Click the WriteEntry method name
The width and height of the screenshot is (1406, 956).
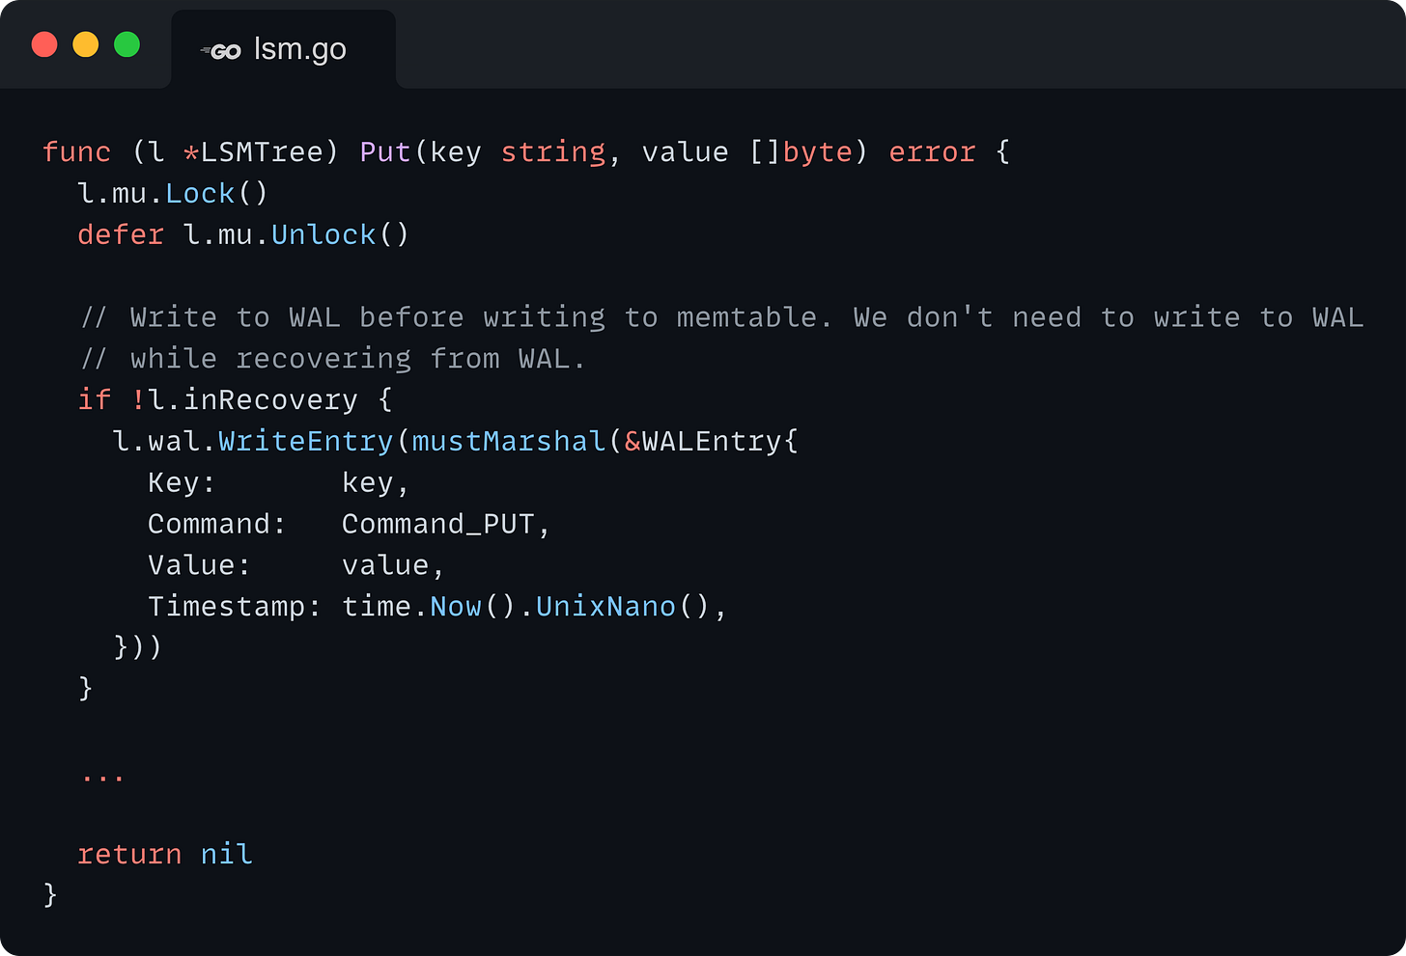[x=305, y=441]
